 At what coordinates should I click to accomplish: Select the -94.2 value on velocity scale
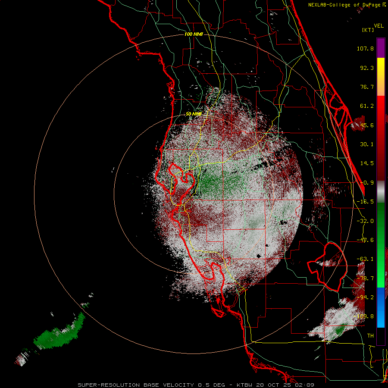(x=365, y=297)
